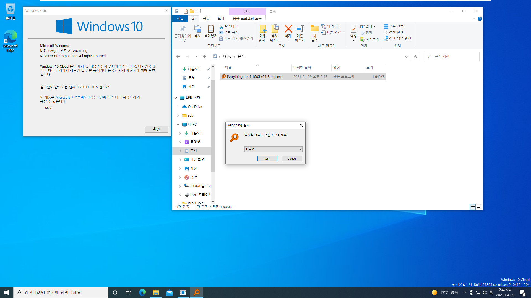This screenshot has height=298, width=531.
Task: Click Copy path (경로 복사) command
Action: click(x=229, y=32)
